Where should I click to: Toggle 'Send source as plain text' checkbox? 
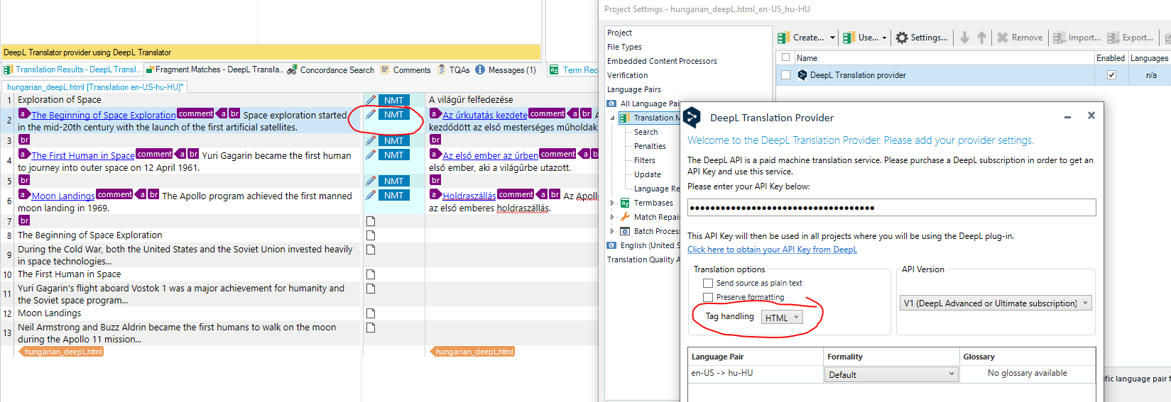pyautogui.click(x=708, y=283)
